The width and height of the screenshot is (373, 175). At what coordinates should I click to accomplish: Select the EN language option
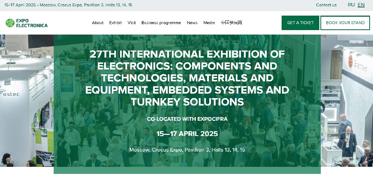361,5
